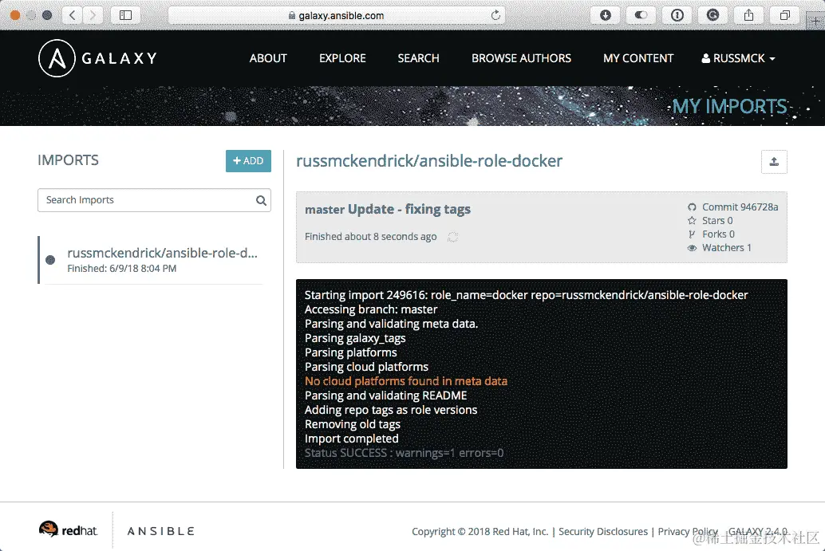Screen dimensions: 825x551
Task: Click the Ansible wordmark in footer
Action: click(x=160, y=531)
